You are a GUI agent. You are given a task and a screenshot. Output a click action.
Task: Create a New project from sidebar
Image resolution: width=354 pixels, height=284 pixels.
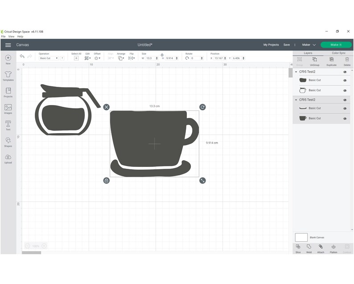(8, 60)
